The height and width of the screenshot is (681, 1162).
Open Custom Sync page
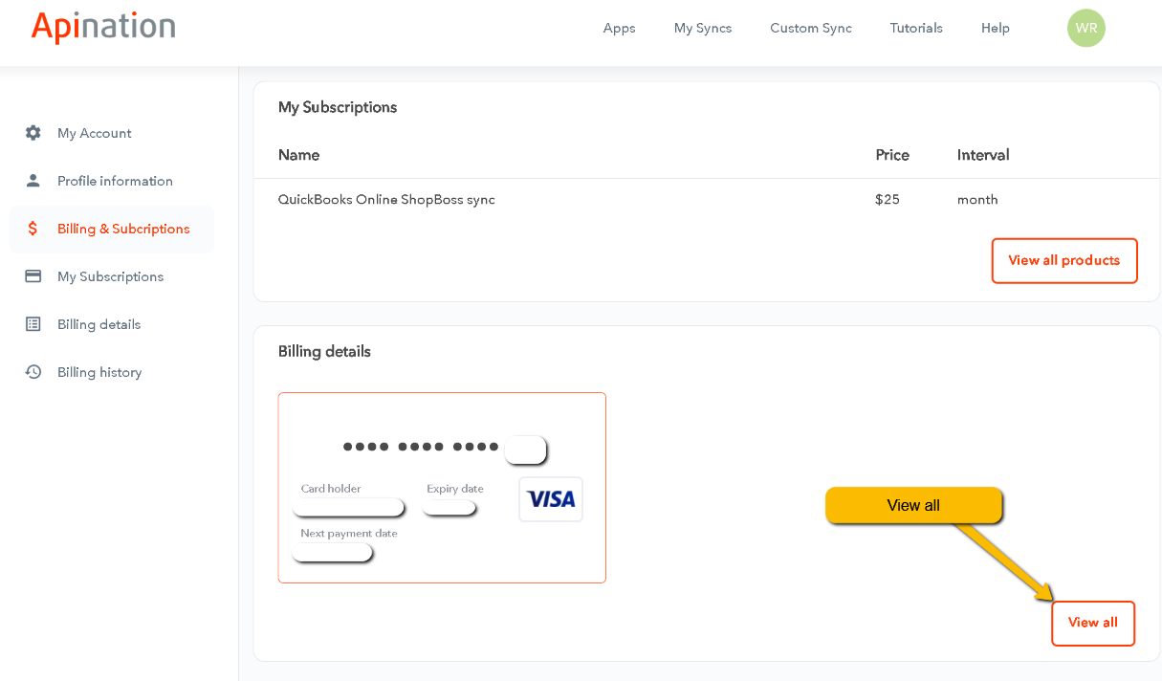click(810, 28)
